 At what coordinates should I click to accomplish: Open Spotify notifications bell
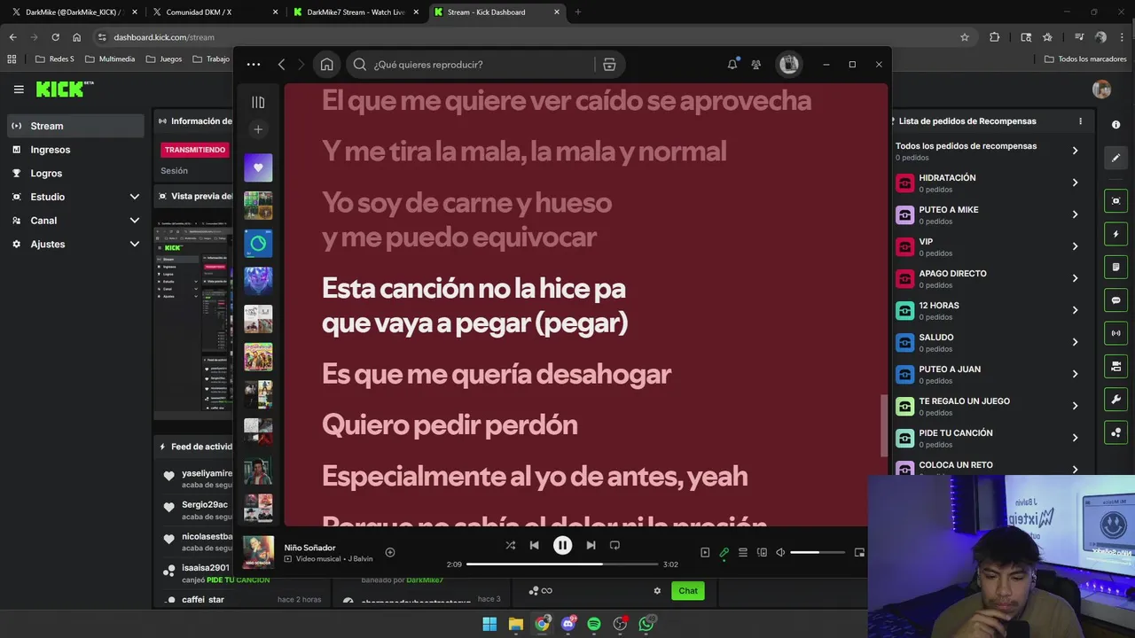732,64
